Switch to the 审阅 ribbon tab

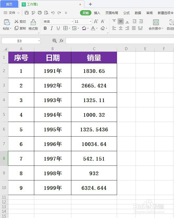tap(149, 13)
